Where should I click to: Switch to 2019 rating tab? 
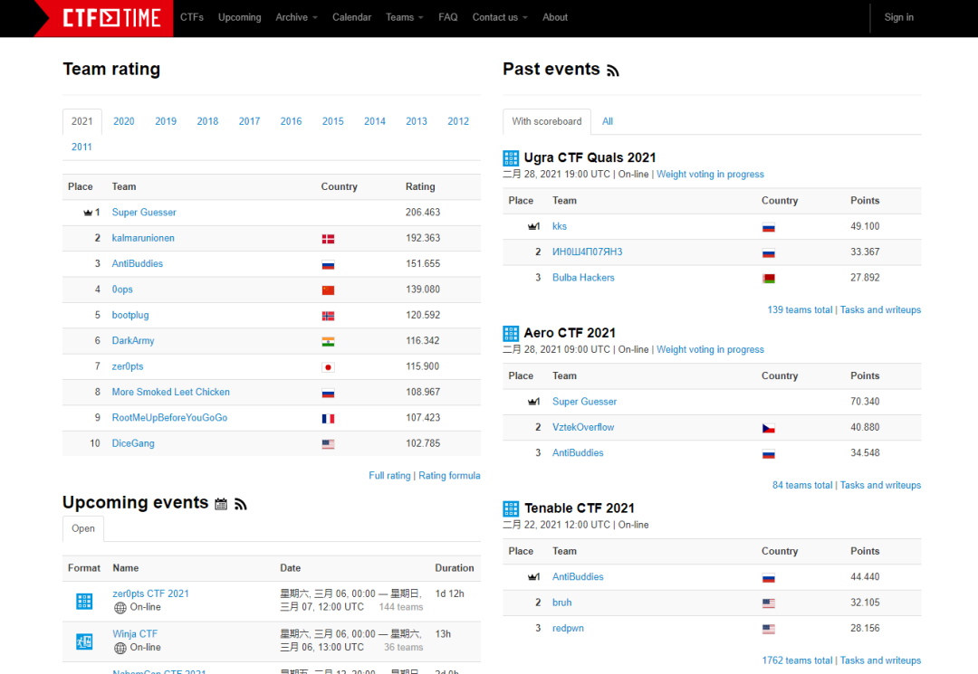coord(166,121)
